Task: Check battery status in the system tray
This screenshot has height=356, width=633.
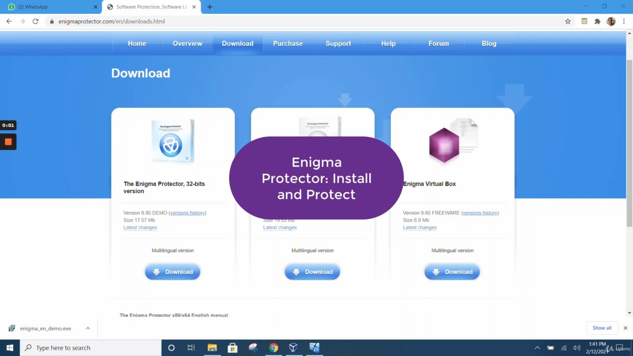Action: tap(550, 348)
